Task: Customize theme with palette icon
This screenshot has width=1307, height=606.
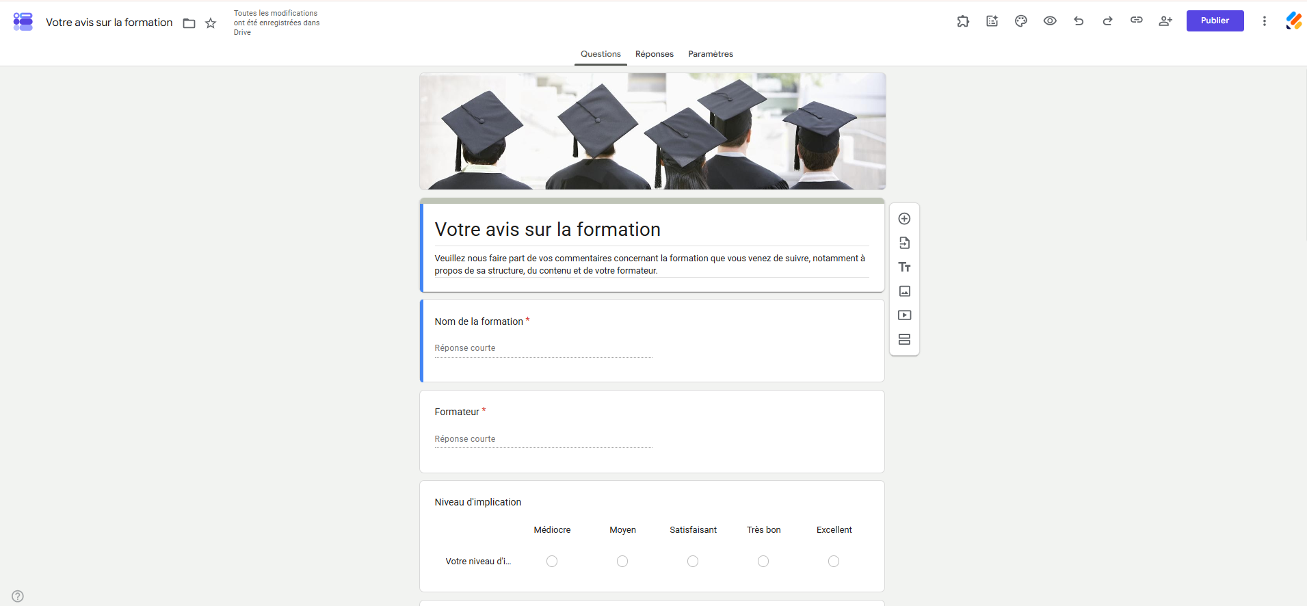Action: coord(1021,21)
